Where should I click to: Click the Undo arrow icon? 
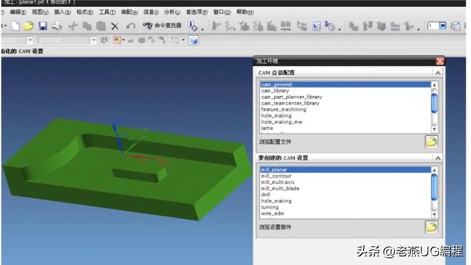130,26
